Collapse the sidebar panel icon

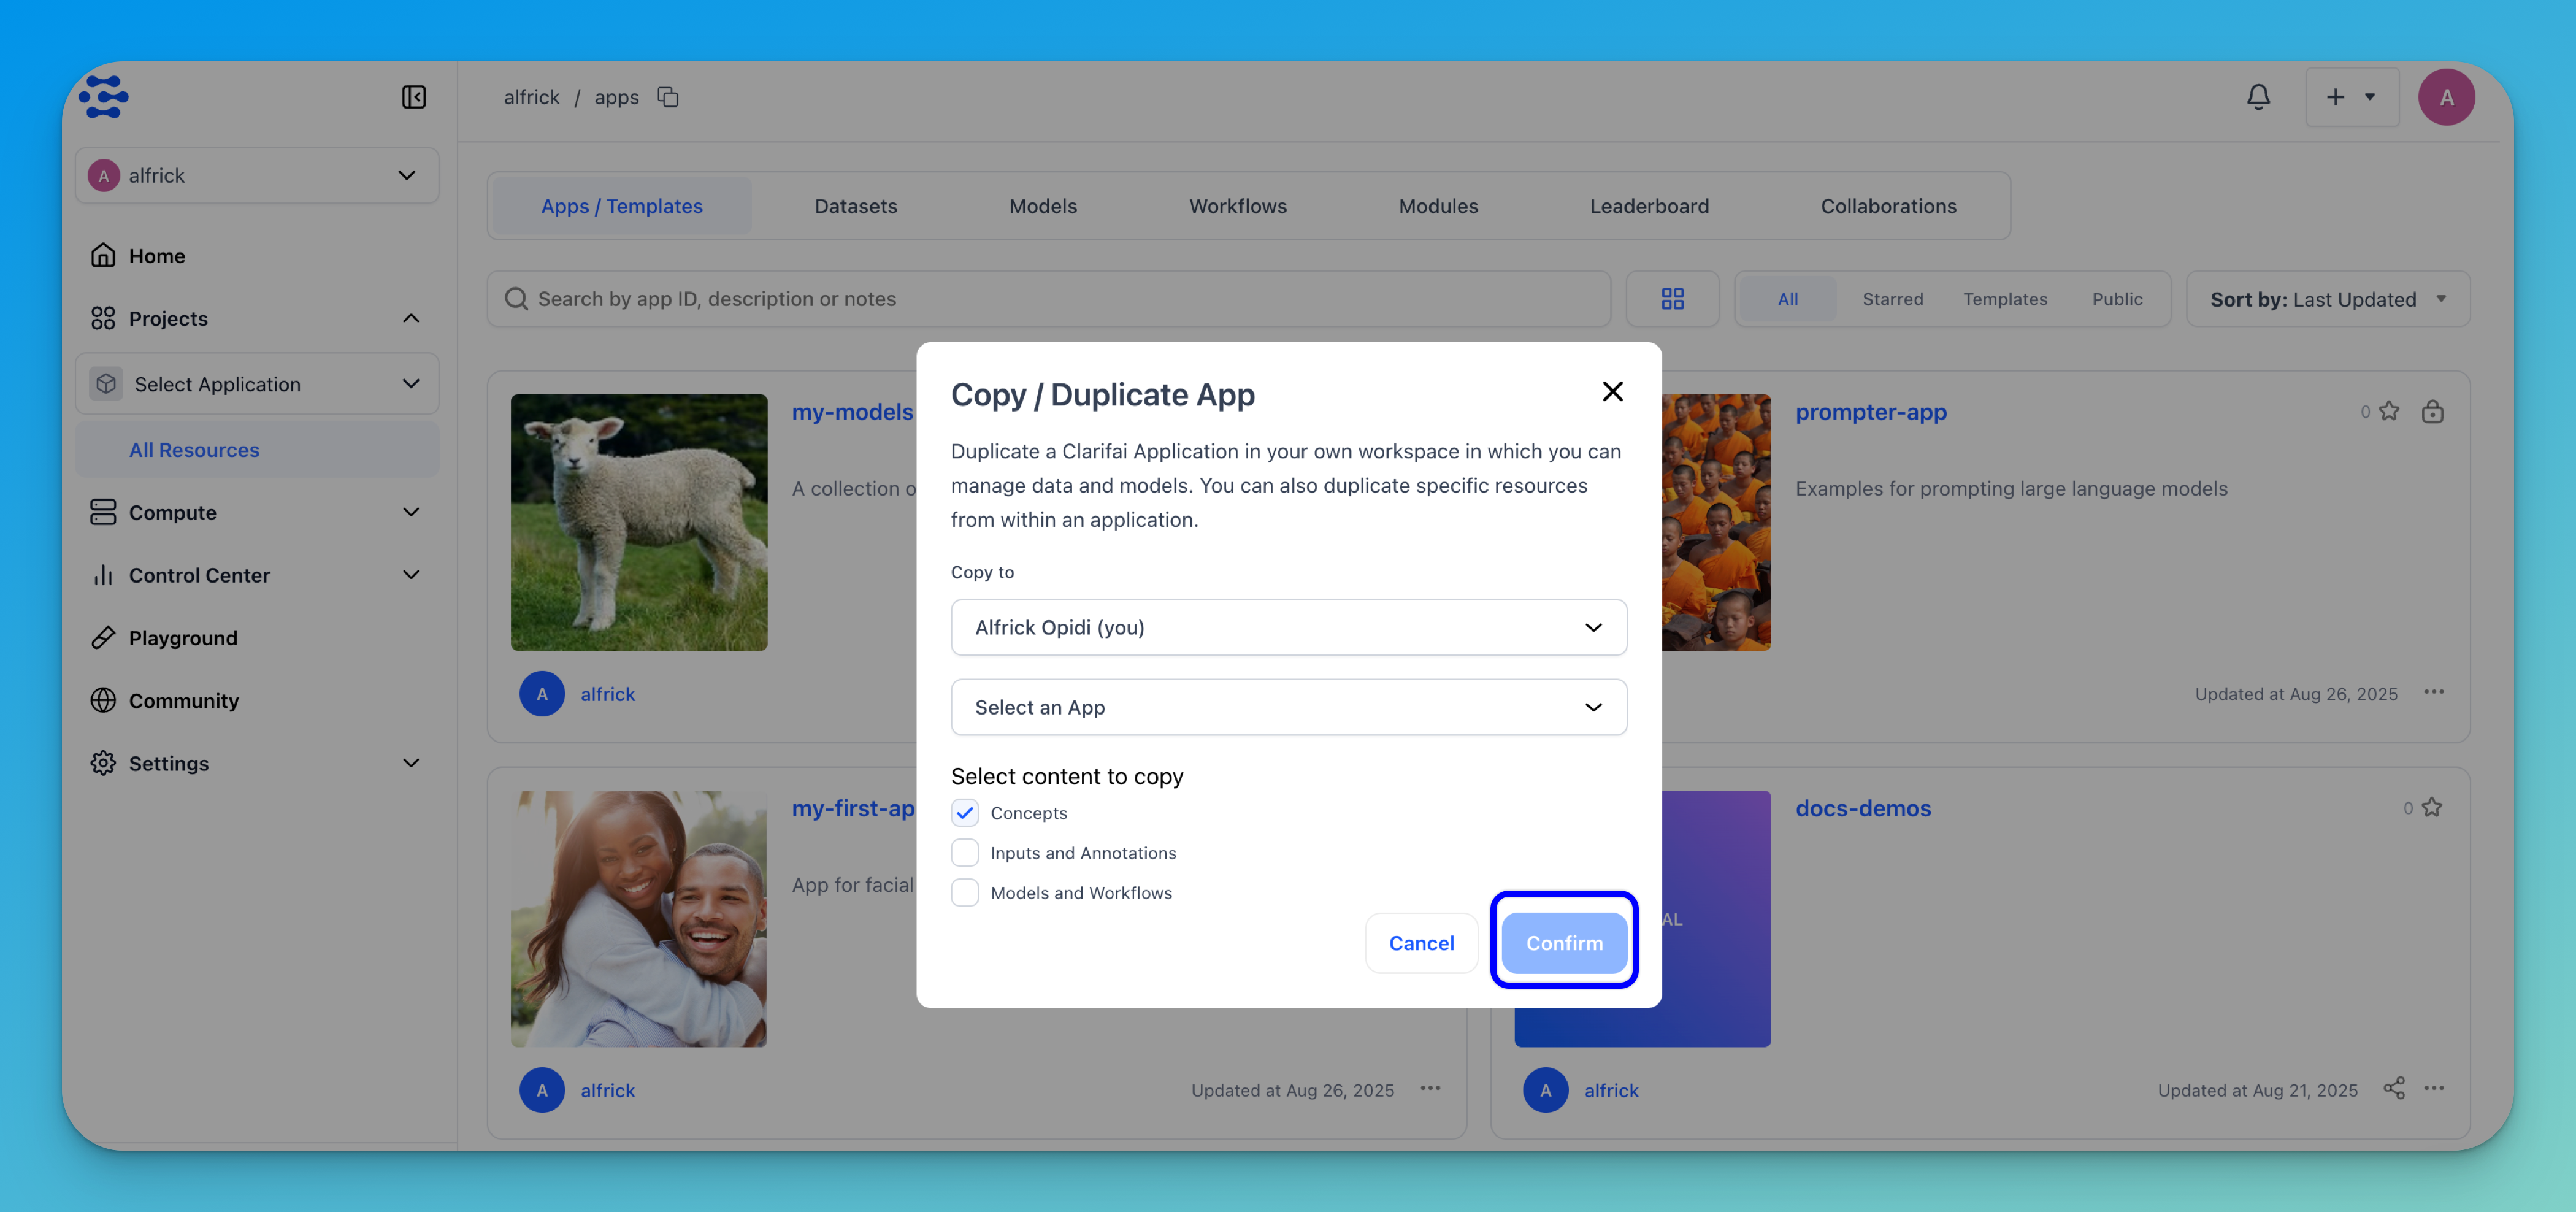click(413, 97)
